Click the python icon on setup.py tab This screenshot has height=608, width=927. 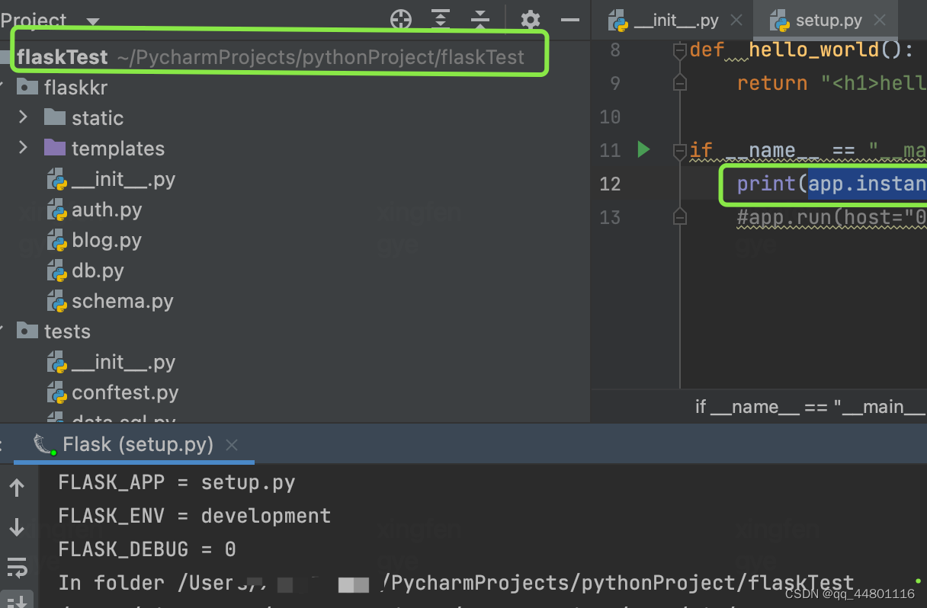(779, 21)
